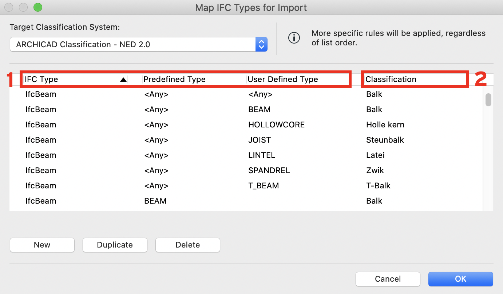Click the <Any> predefined cell in JOIST row
Viewport: 503px width, 294px height.
pyautogui.click(x=157, y=140)
